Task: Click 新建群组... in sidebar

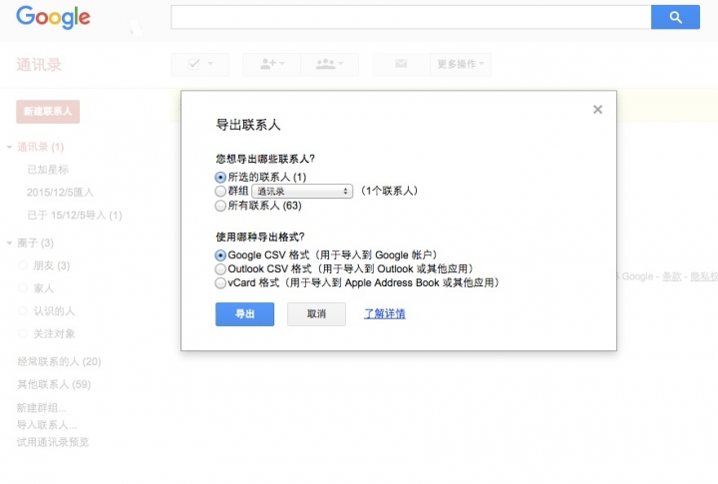Action: tap(41, 408)
